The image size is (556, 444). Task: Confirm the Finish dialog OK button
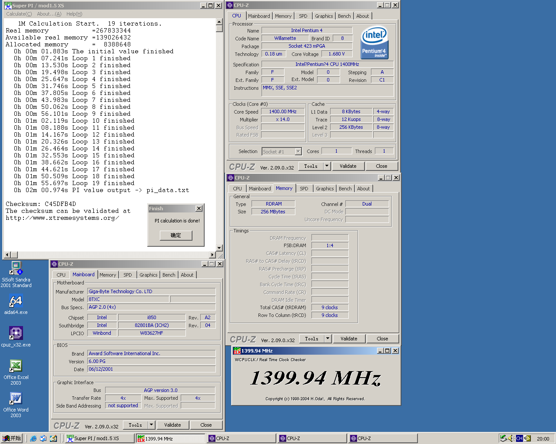(176, 235)
